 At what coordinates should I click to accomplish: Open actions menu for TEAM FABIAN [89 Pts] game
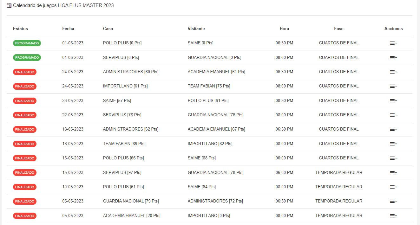393,144
